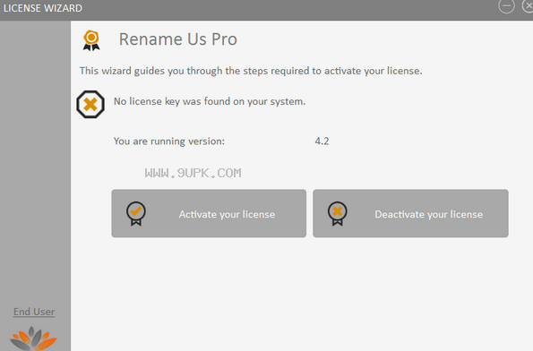The image size is (533, 351).
Task: Click the 'You are running version:' label
Action: 169,141
